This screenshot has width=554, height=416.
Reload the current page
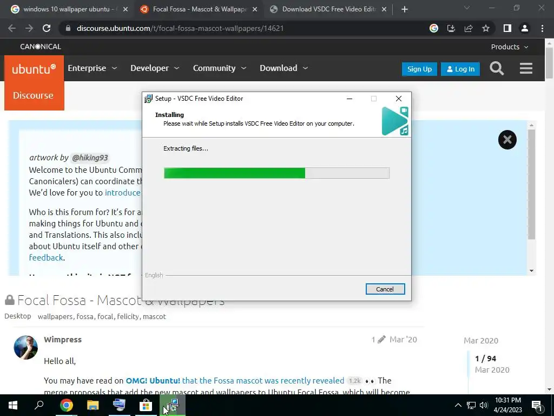pos(47,28)
